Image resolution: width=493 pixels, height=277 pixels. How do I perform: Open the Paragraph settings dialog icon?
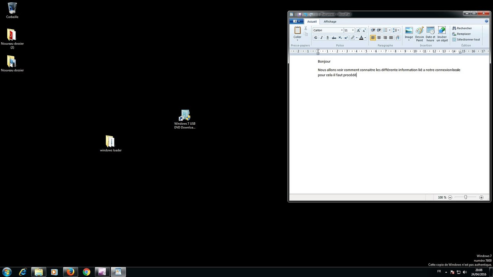(397, 38)
